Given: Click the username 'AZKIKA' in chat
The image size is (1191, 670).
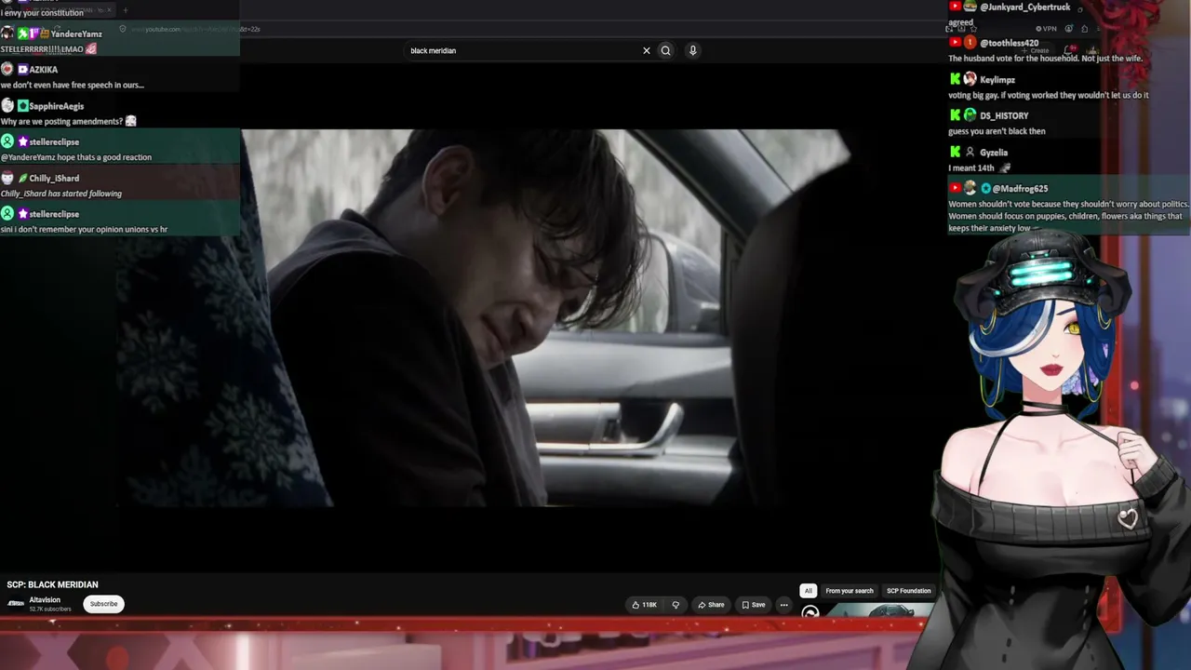Looking at the screenshot, I should 43,70.
